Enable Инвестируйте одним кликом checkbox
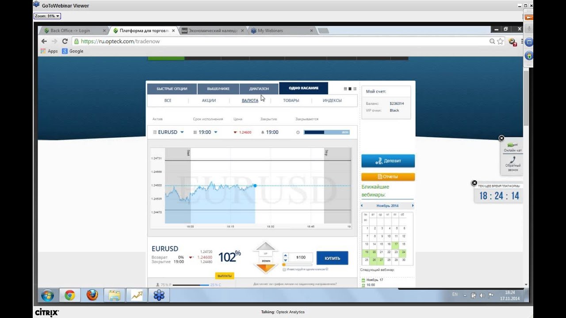The image size is (566, 318). point(284,269)
